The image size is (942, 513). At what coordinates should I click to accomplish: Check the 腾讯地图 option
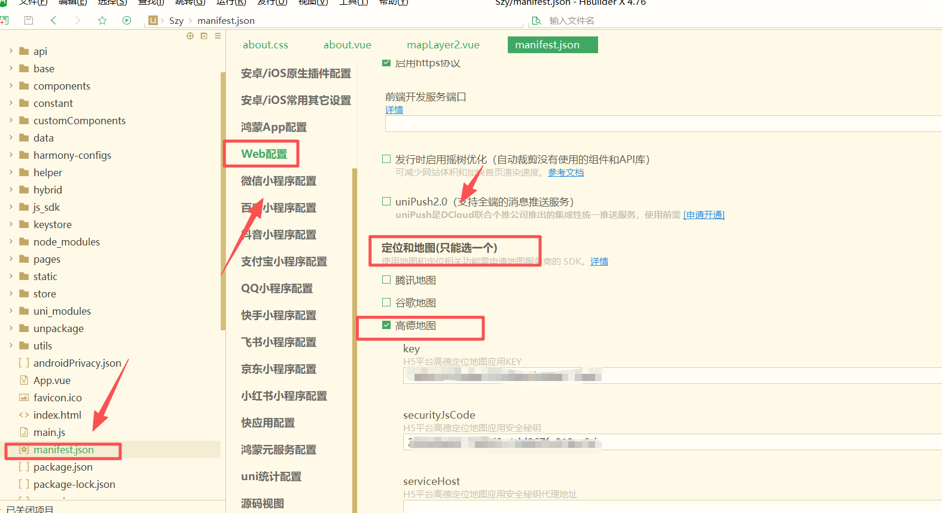(386, 279)
